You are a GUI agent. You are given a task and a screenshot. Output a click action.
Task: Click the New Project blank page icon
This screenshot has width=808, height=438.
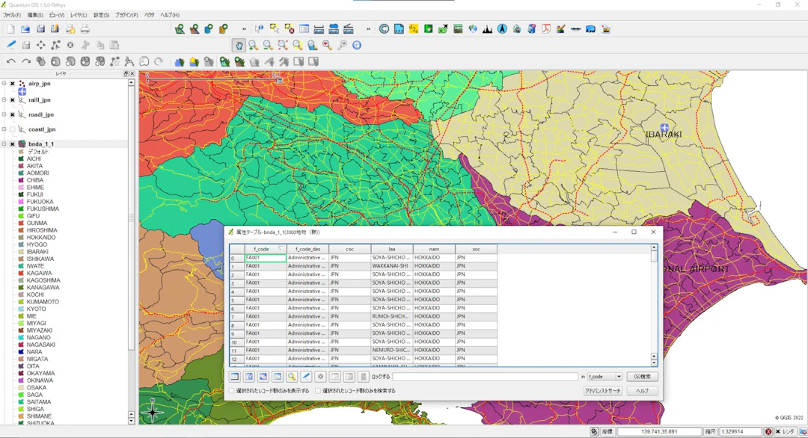pos(10,29)
